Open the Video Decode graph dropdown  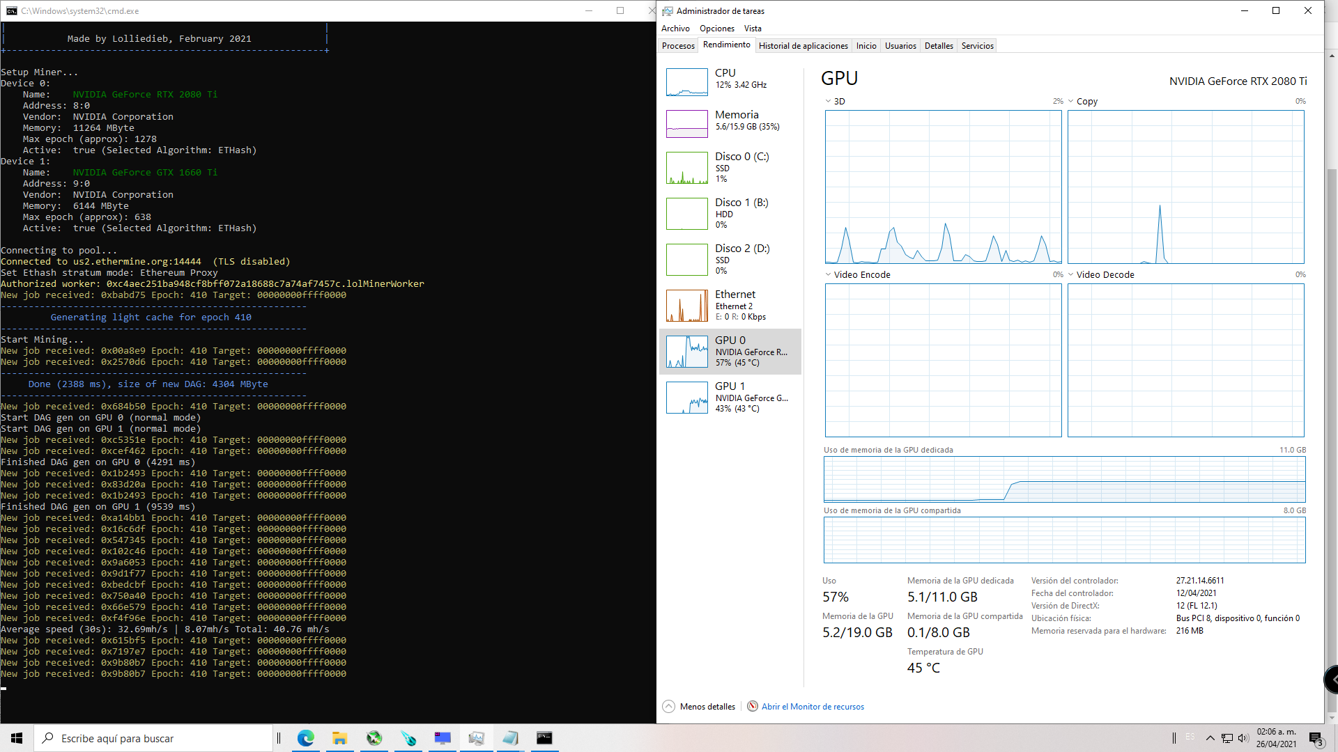[1070, 274]
